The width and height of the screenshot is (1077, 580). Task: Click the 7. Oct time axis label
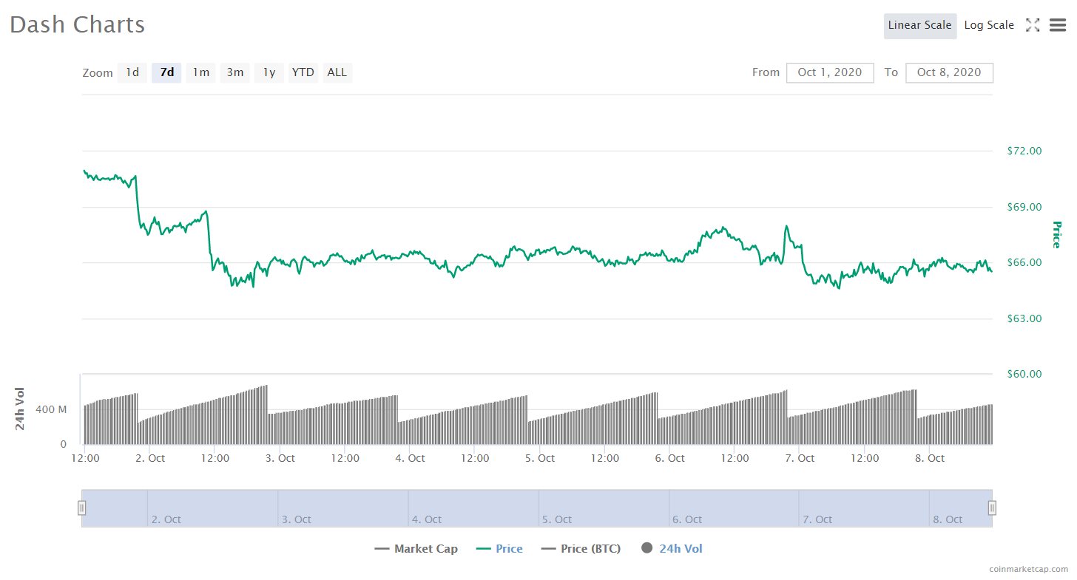point(800,458)
